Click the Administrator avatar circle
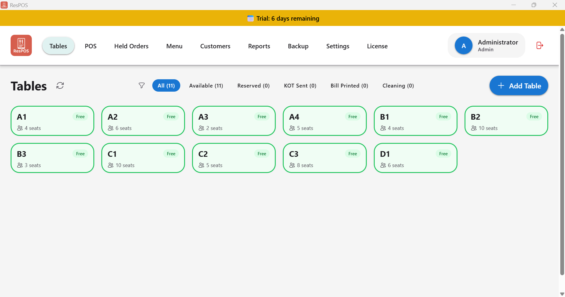 [464, 45]
